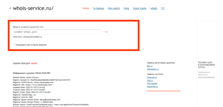
Task: Visit the Webnames.ru link
Action: [152, 69]
